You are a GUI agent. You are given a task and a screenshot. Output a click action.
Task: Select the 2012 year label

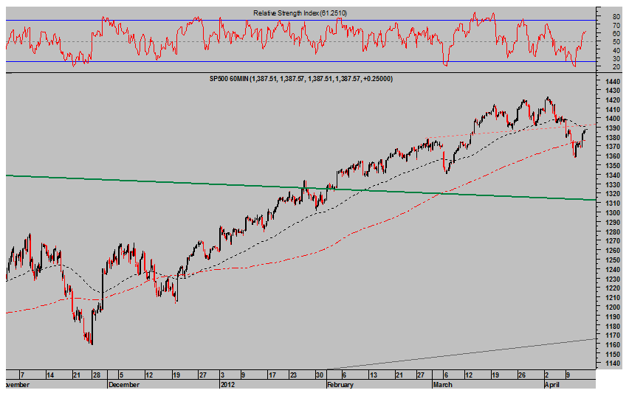(227, 385)
